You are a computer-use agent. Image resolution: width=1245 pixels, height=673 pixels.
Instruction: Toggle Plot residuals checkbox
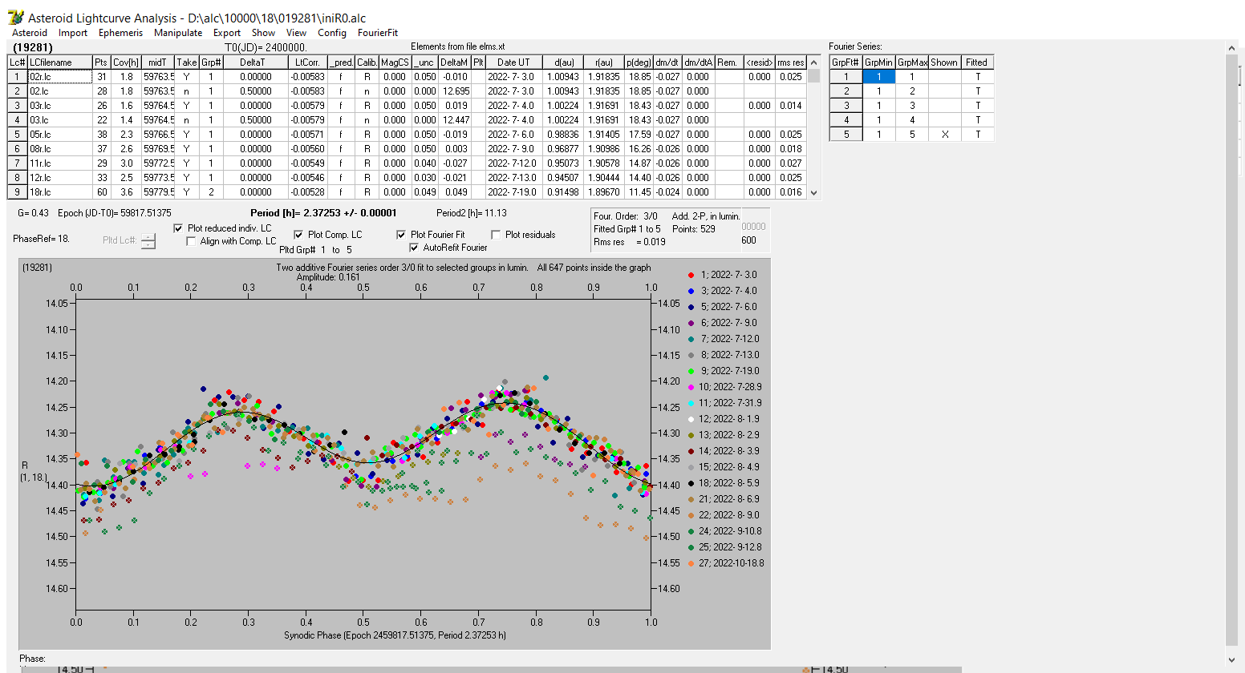click(x=496, y=235)
